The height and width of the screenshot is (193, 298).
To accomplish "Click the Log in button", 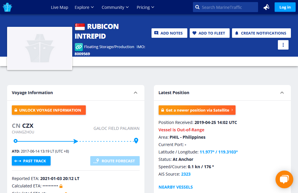I will (x=285, y=7).
